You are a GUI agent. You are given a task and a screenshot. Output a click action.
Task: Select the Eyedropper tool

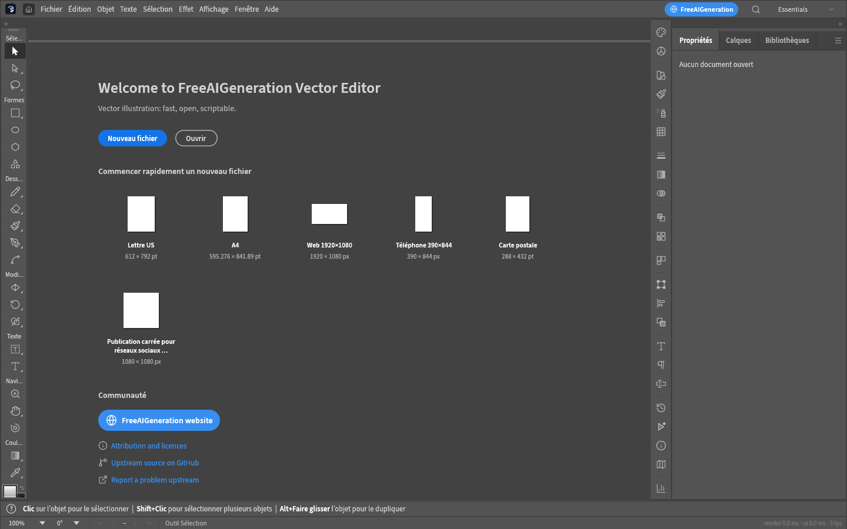(15, 473)
